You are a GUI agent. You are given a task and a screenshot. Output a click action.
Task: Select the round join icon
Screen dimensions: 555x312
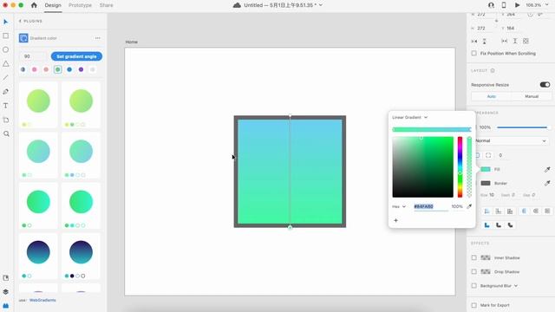[x=499, y=225]
